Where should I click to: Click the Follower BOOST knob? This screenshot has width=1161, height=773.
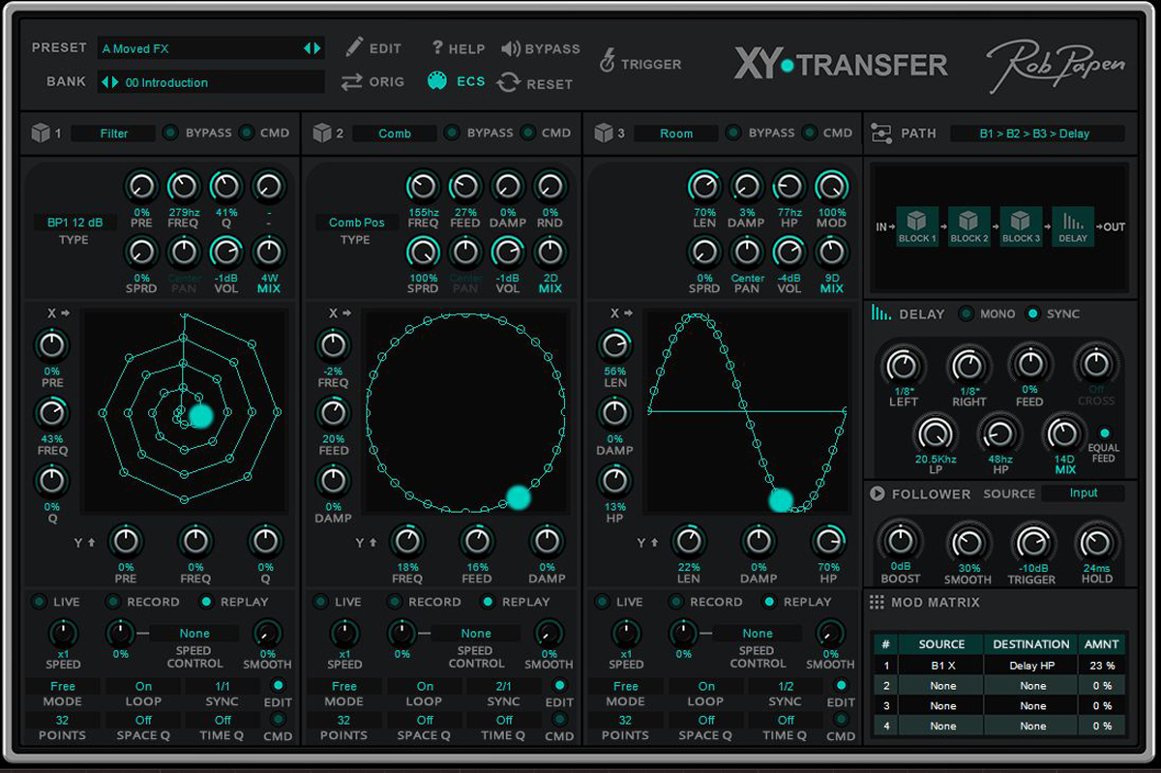click(901, 541)
